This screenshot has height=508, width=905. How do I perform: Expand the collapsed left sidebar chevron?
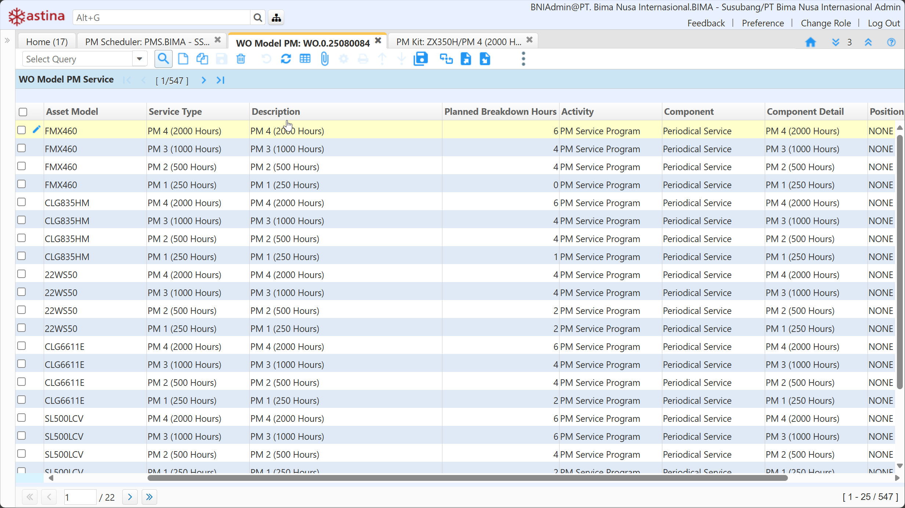pyautogui.click(x=7, y=40)
